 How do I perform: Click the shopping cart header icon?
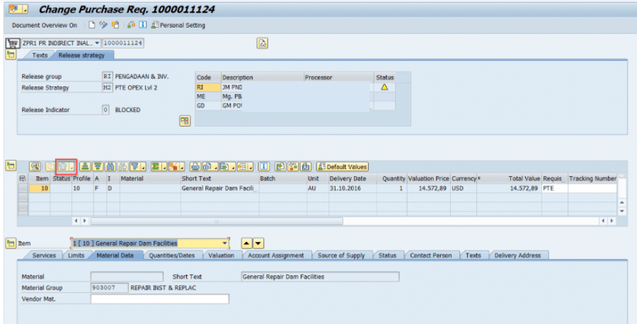(x=12, y=43)
